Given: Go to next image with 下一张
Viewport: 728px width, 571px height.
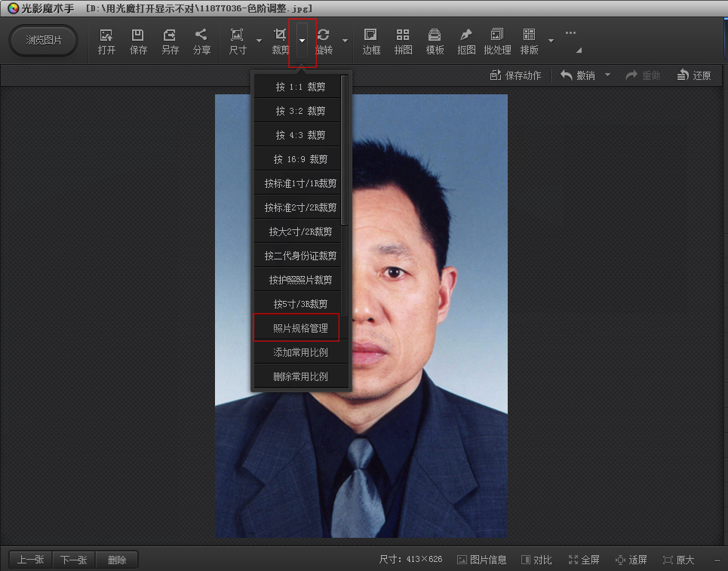Looking at the screenshot, I should pos(74,560).
